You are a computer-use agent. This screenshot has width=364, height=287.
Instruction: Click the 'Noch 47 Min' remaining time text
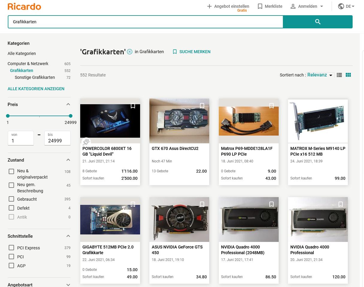click(162, 161)
